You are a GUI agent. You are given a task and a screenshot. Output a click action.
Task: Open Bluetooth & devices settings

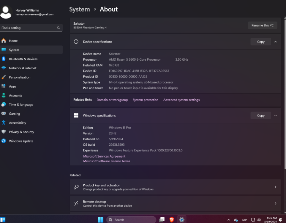(x=31, y=59)
